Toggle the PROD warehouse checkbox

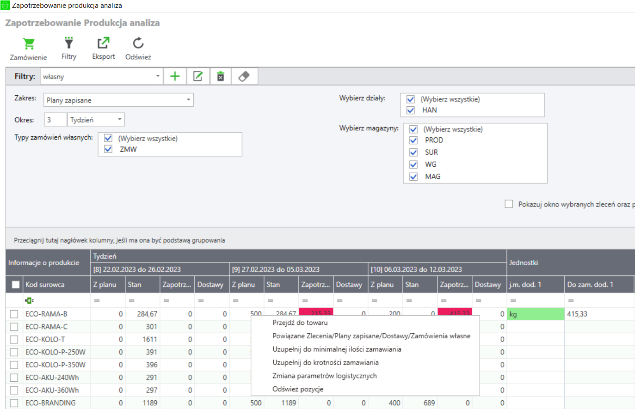413,140
